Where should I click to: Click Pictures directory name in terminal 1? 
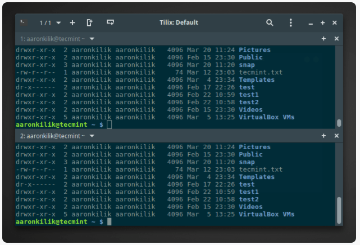click(x=254, y=50)
